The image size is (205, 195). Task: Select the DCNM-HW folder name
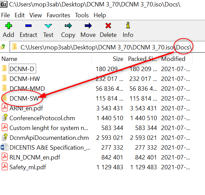pyautogui.click(x=25, y=79)
